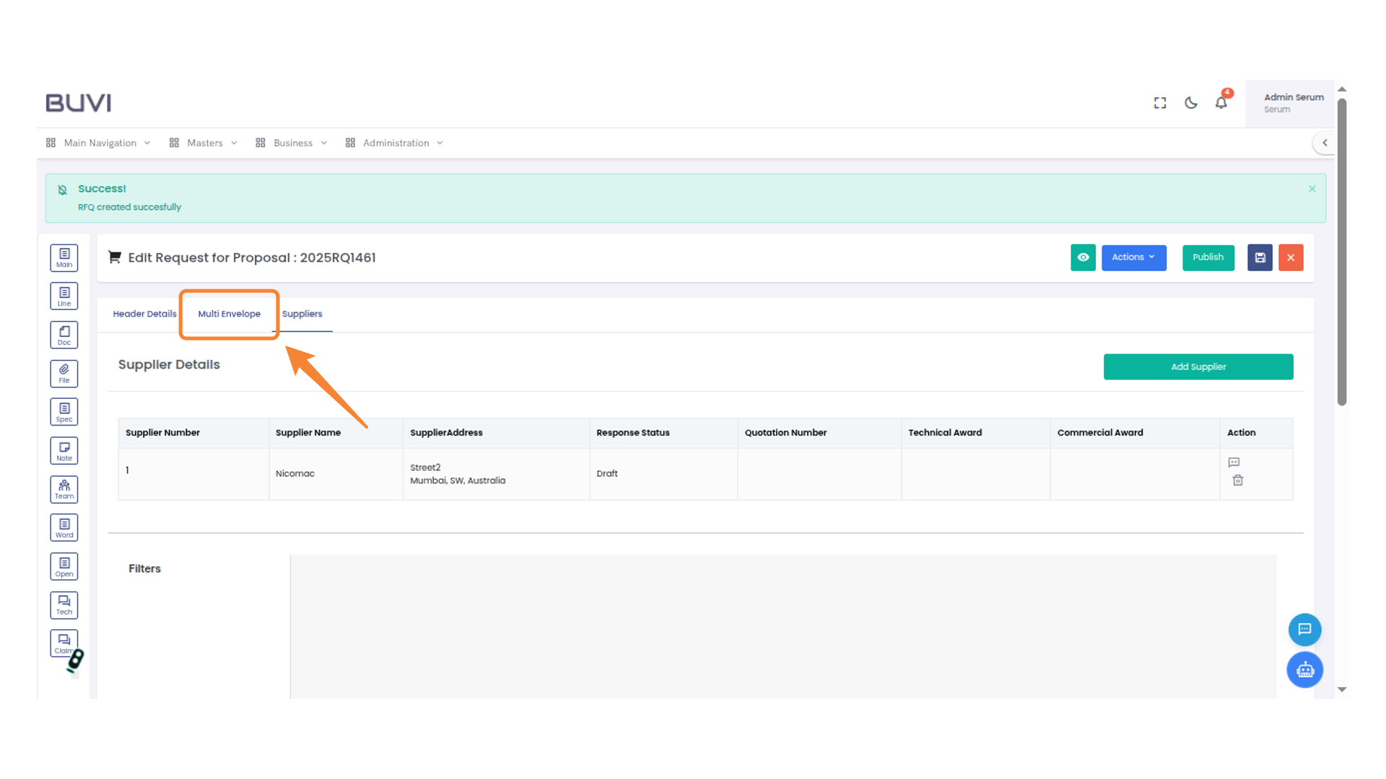The image size is (1386, 779).
Task: Expand the Masters menu
Action: (204, 143)
